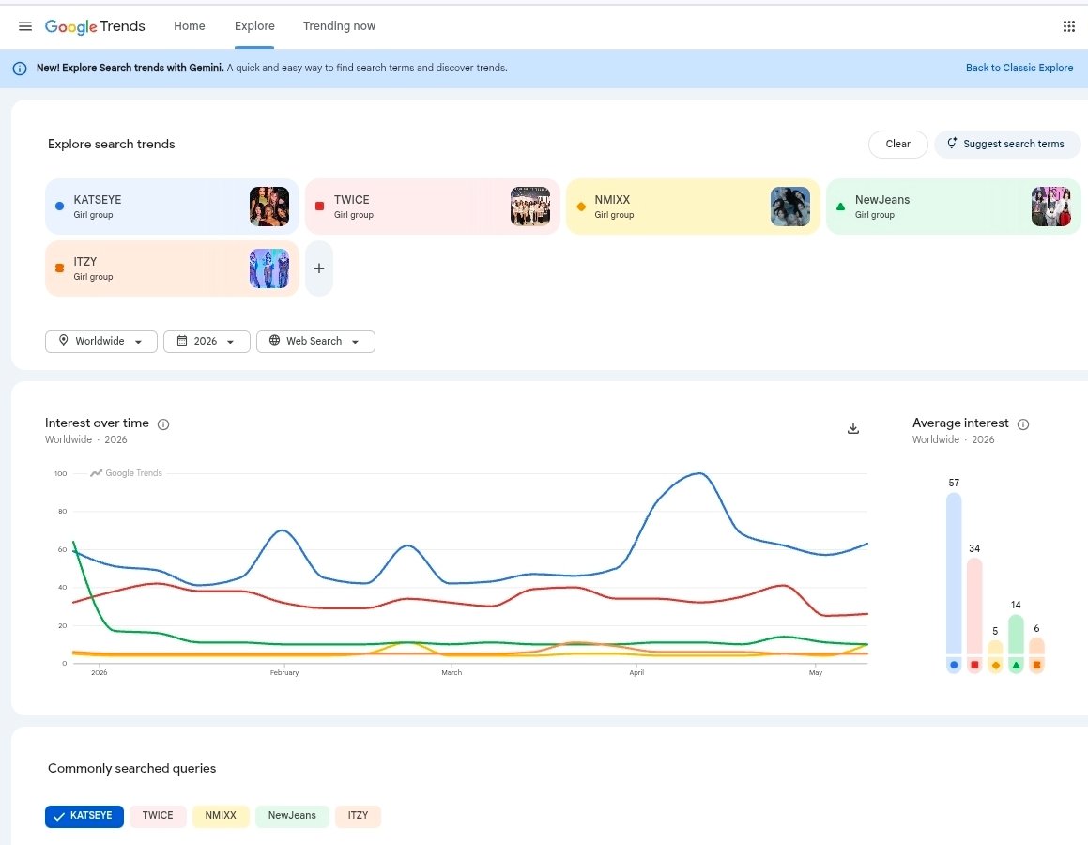
Task: Click the NewJeans average bar showing 14
Action: coord(1016,635)
